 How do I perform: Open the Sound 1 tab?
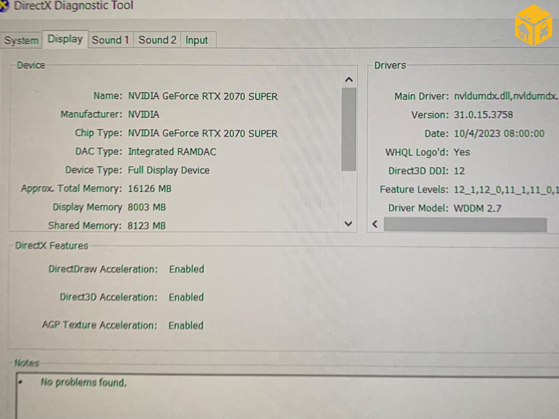click(110, 40)
